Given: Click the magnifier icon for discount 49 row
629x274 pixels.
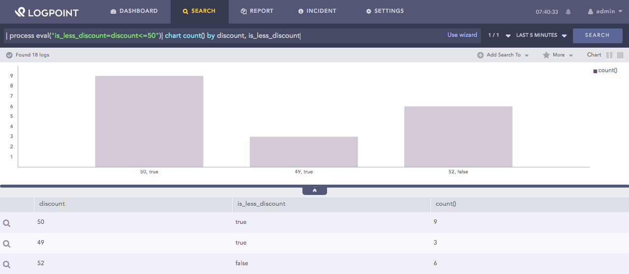Looking at the screenshot, I should point(7,244).
